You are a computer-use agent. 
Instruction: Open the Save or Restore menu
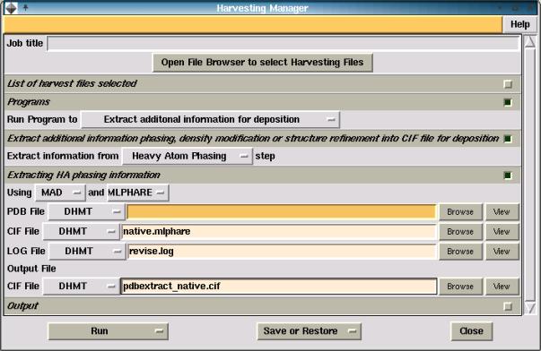(309, 331)
